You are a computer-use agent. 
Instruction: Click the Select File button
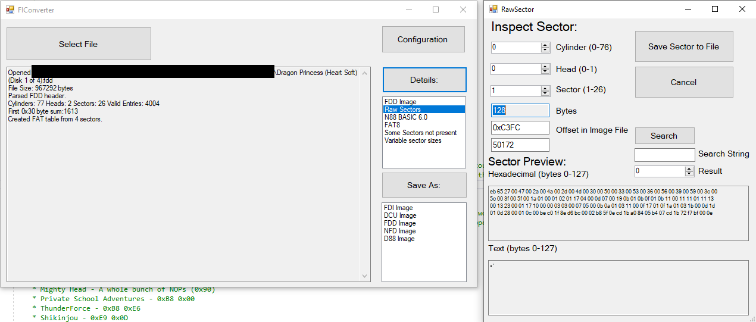(x=79, y=44)
